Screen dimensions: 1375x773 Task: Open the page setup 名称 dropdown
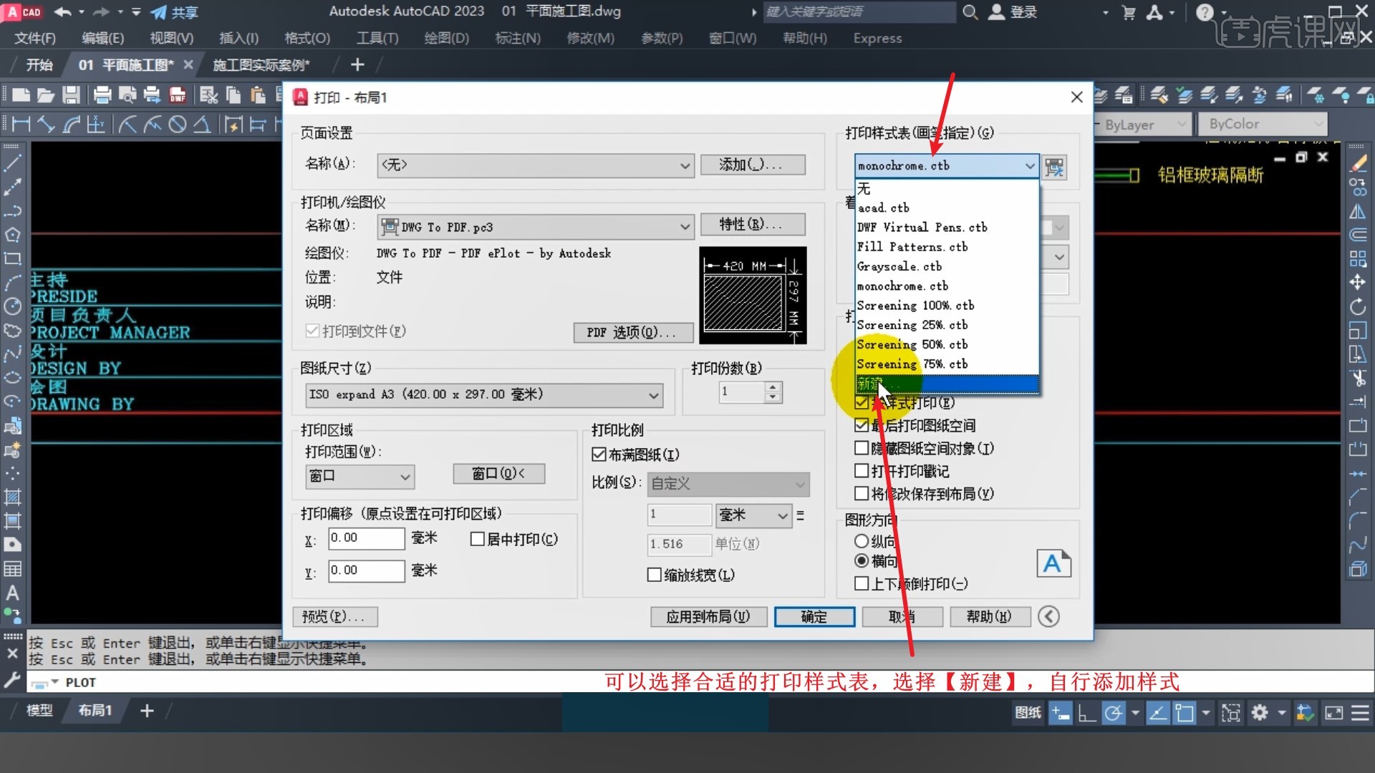point(536,165)
